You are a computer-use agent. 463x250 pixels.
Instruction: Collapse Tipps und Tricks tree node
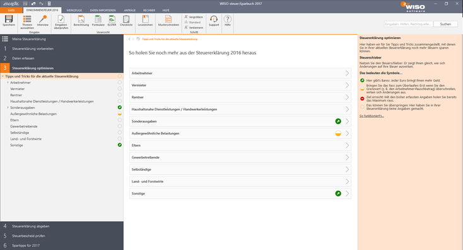3,76
